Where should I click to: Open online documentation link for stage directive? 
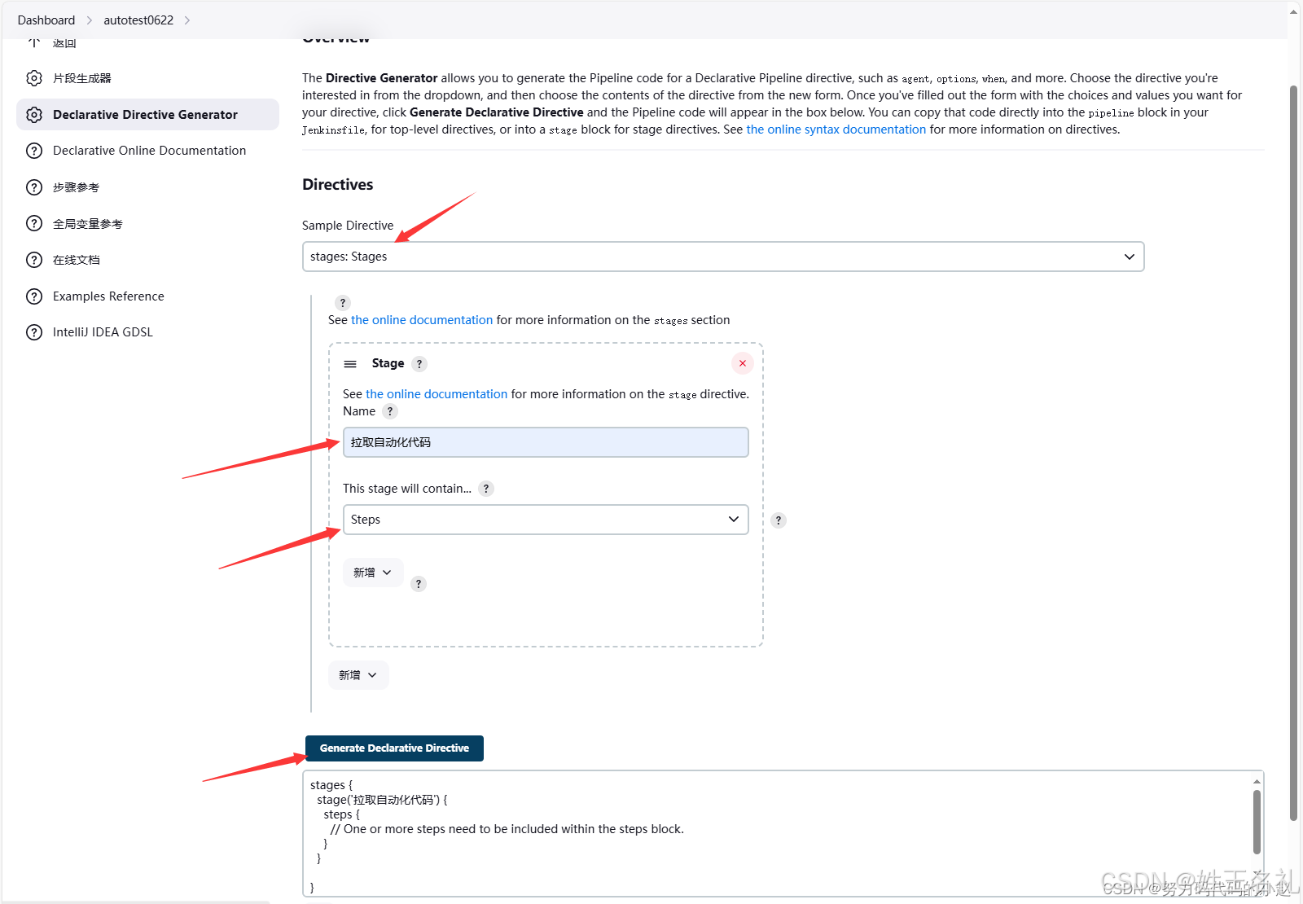(x=437, y=394)
